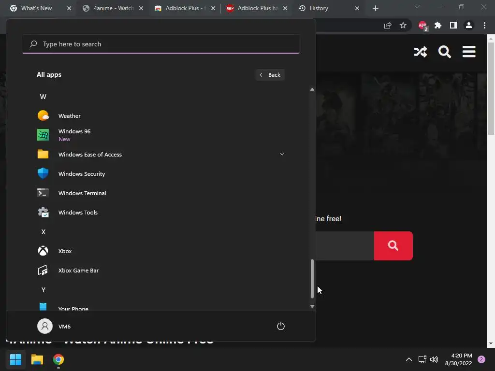Click the red search button on 4anime
The width and height of the screenshot is (495, 371).
click(393, 246)
